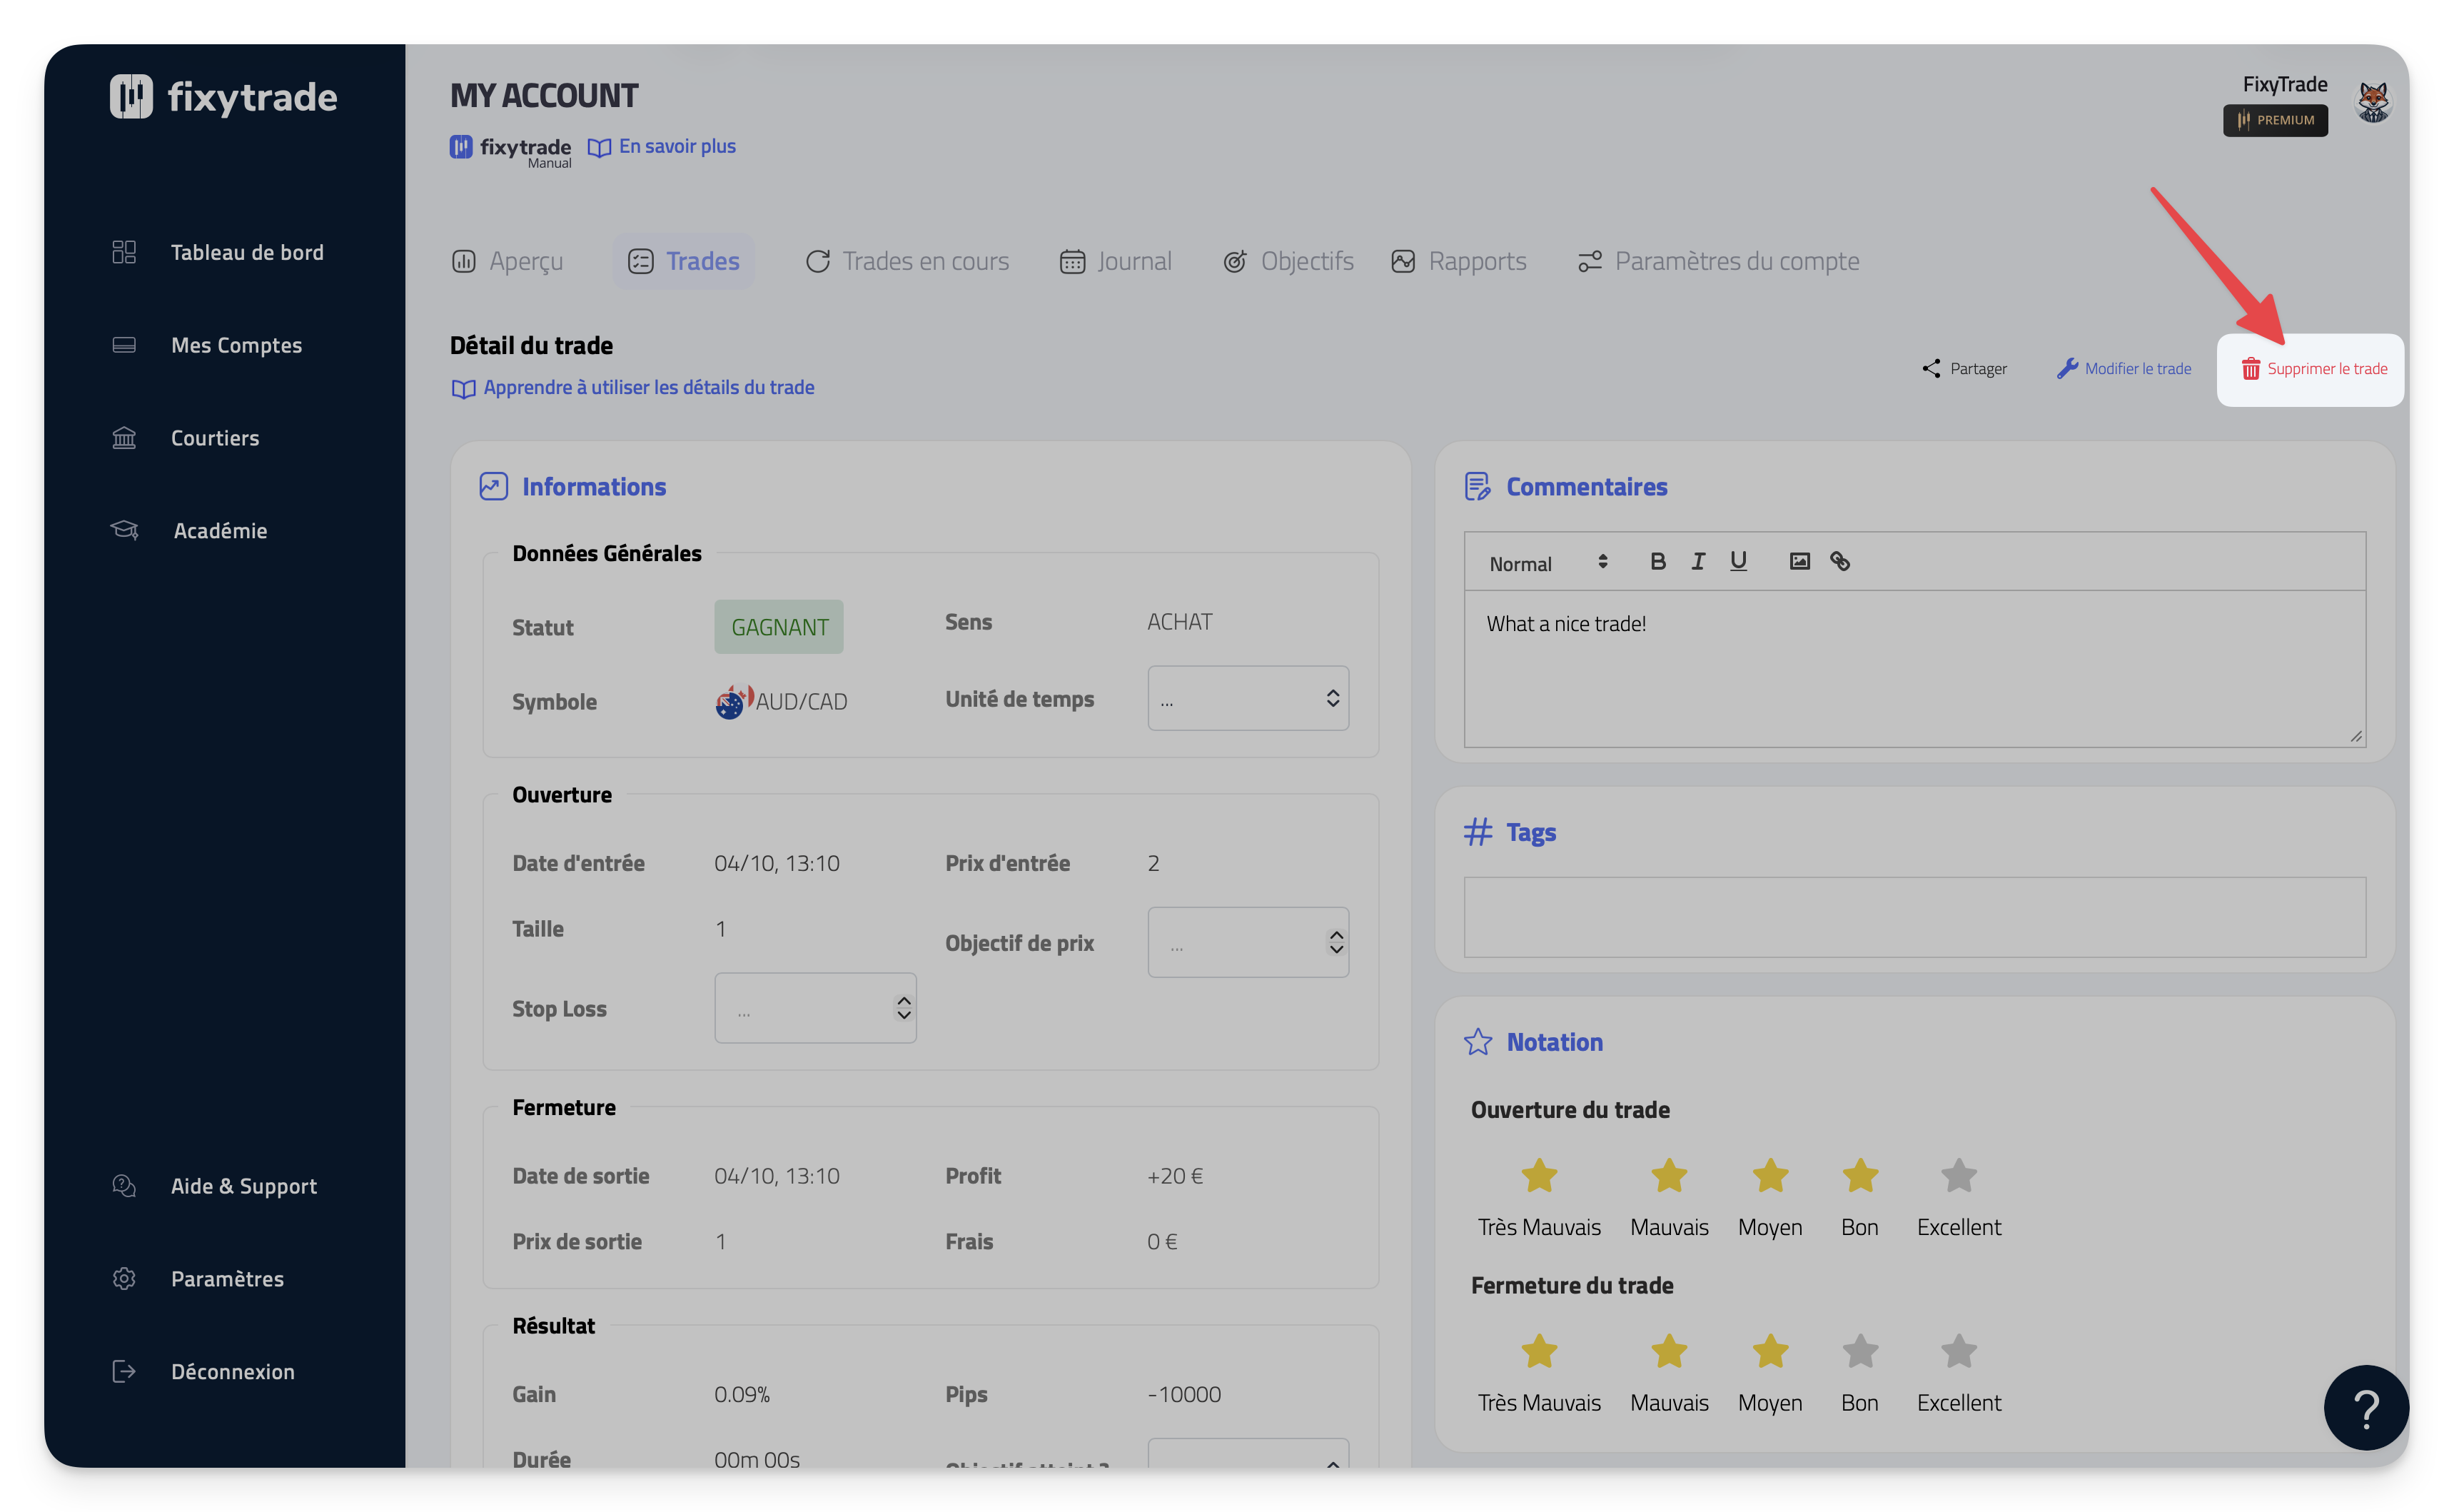This screenshot has width=2454, height=1512.
Task: Add a hyperlink in the comment editor
Action: click(x=1840, y=561)
